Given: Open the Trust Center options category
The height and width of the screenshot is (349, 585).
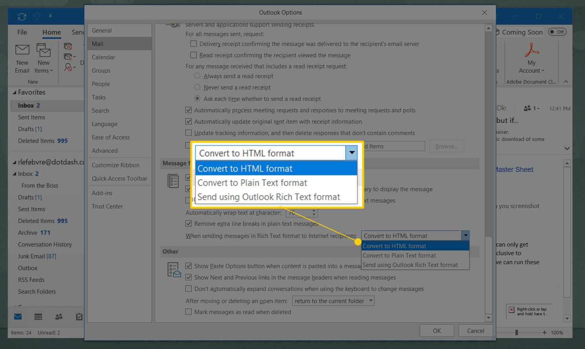Looking at the screenshot, I should (119, 206).
